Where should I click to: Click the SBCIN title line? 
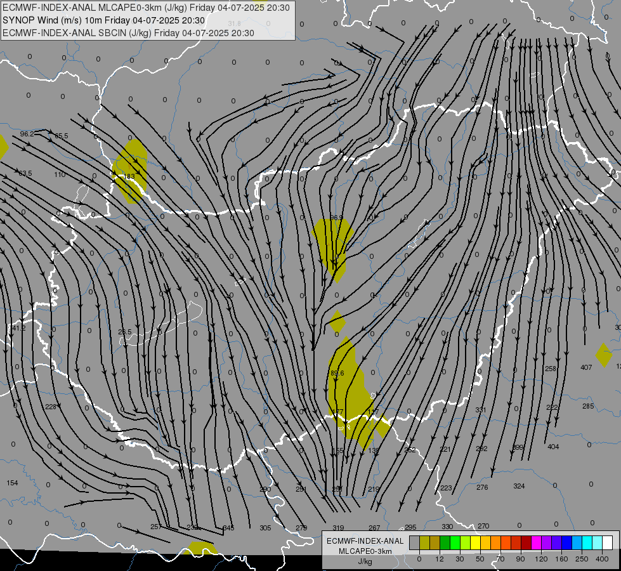click(x=128, y=33)
